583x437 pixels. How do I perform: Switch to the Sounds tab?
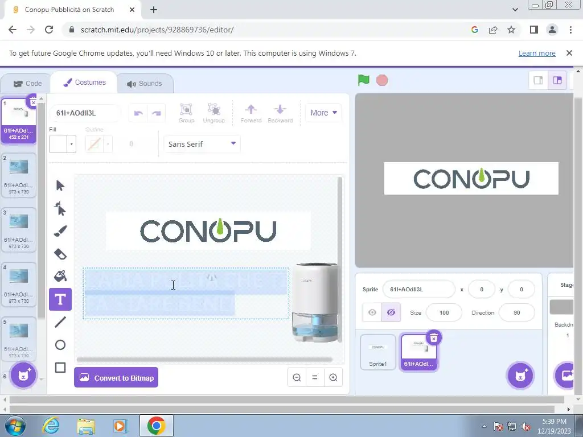[144, 84]
